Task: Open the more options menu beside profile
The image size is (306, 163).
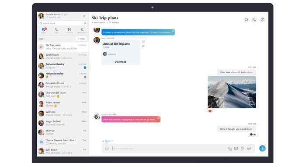Action: 84,16
